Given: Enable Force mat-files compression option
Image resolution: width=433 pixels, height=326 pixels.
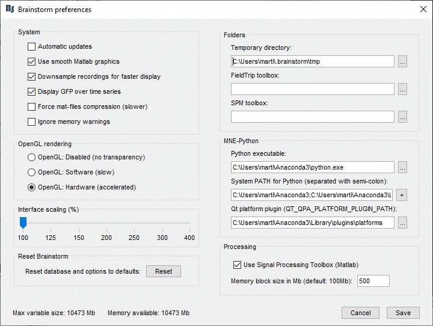Looking at the screenshot, I should click(32, 107).
